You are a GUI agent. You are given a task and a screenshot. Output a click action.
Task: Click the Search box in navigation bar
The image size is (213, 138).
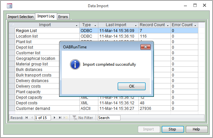coord(109,118)
